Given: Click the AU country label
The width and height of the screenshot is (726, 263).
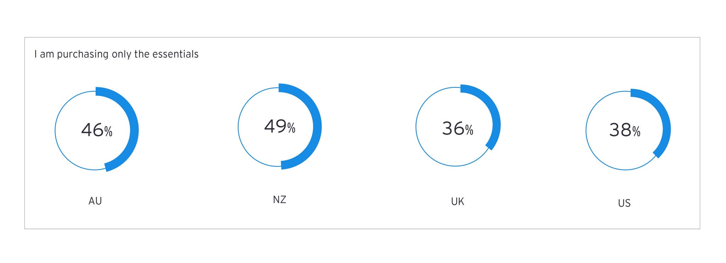Looking at the screenshot, I should [95, 201].
